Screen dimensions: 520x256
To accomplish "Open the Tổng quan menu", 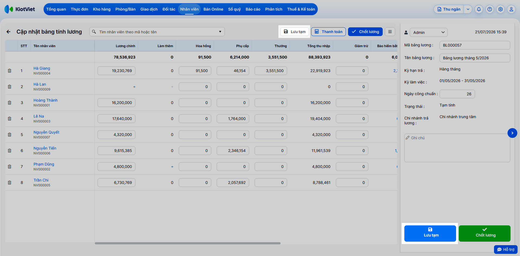I will pyautogui.click(x=56, y=9).
